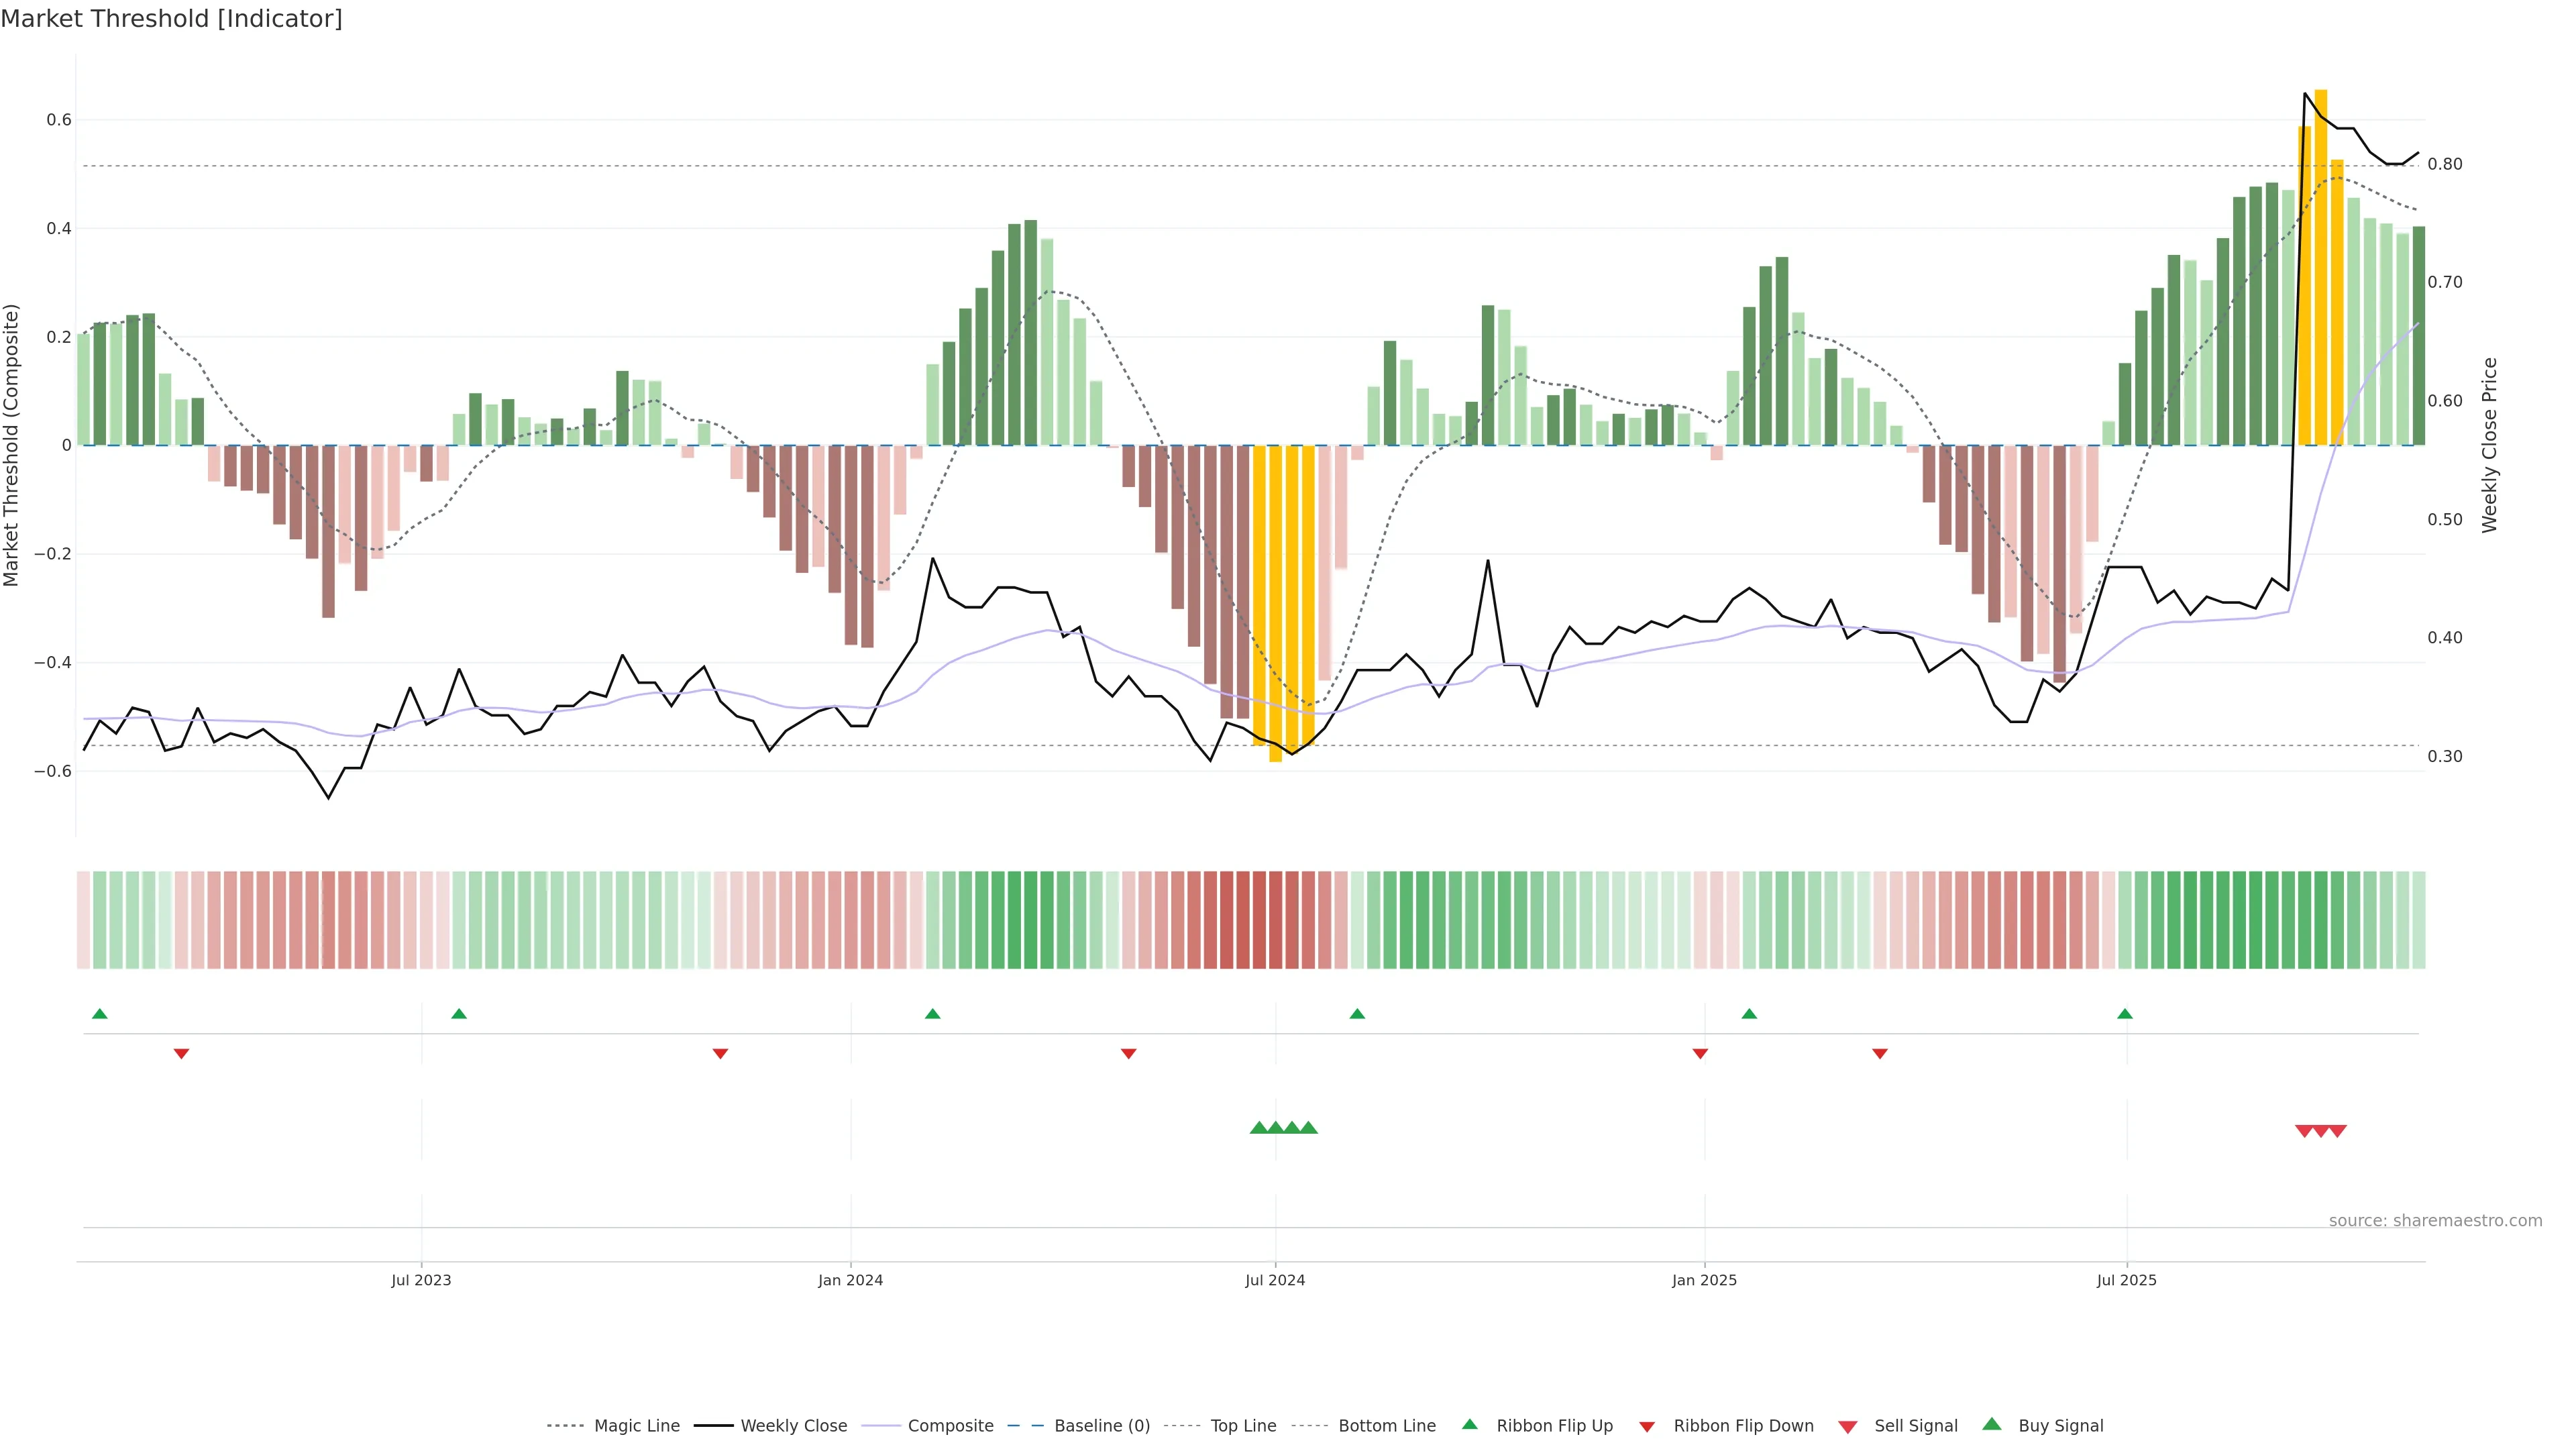2576x1449 pixels.
Task: Hide the Bottom Line series via legend
Action: [x=1386, y=1426]
